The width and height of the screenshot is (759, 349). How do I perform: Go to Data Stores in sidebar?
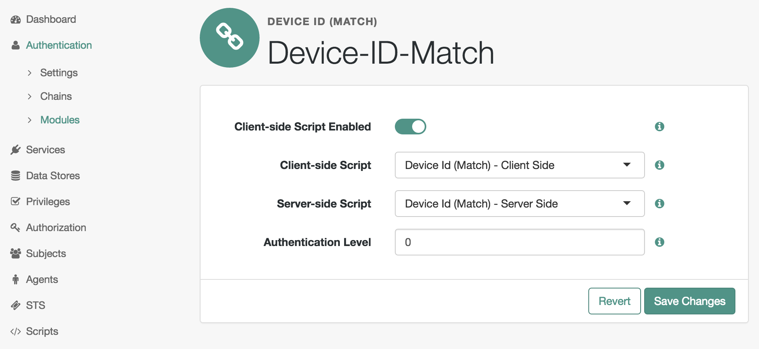[x=53, y=176]
